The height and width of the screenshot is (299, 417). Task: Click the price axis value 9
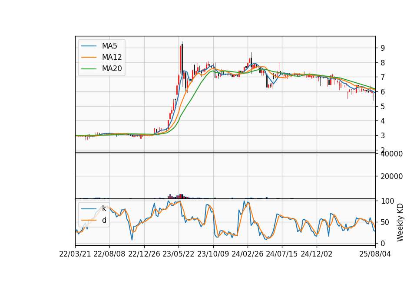point(383,48)
